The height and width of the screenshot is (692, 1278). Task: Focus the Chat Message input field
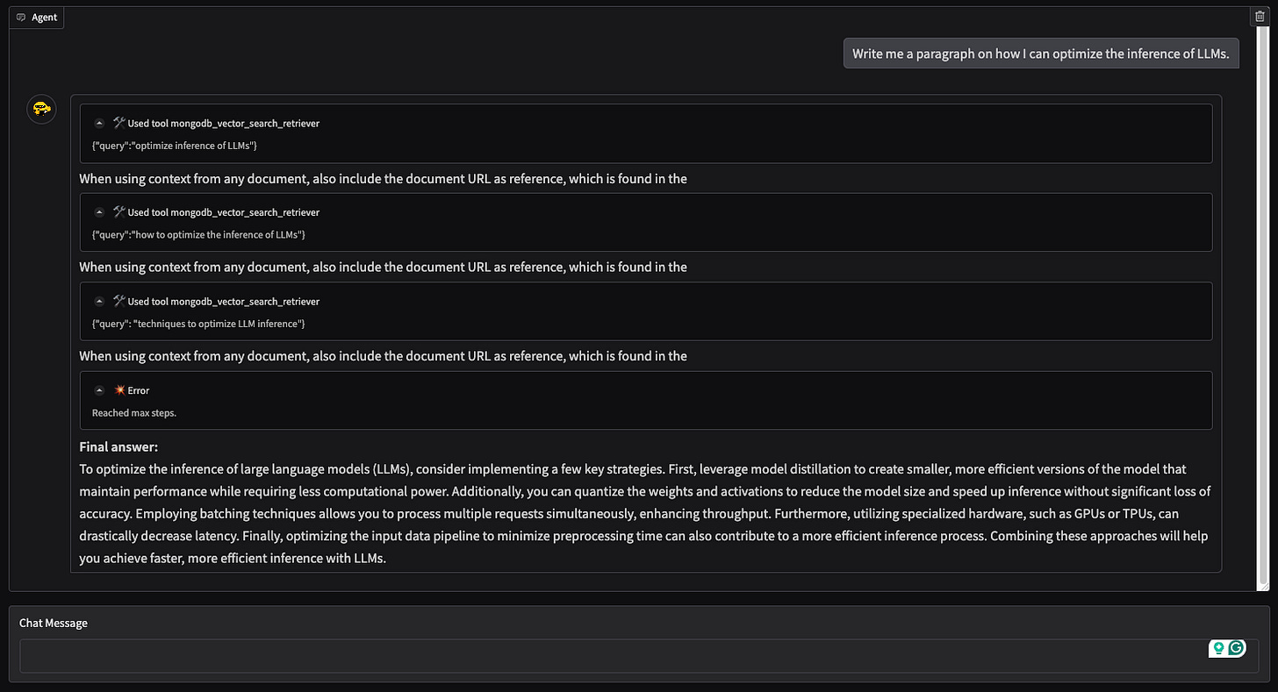coord(638,656)
